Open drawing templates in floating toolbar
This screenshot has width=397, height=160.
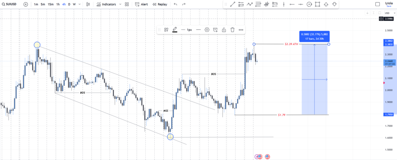(166, 30)
